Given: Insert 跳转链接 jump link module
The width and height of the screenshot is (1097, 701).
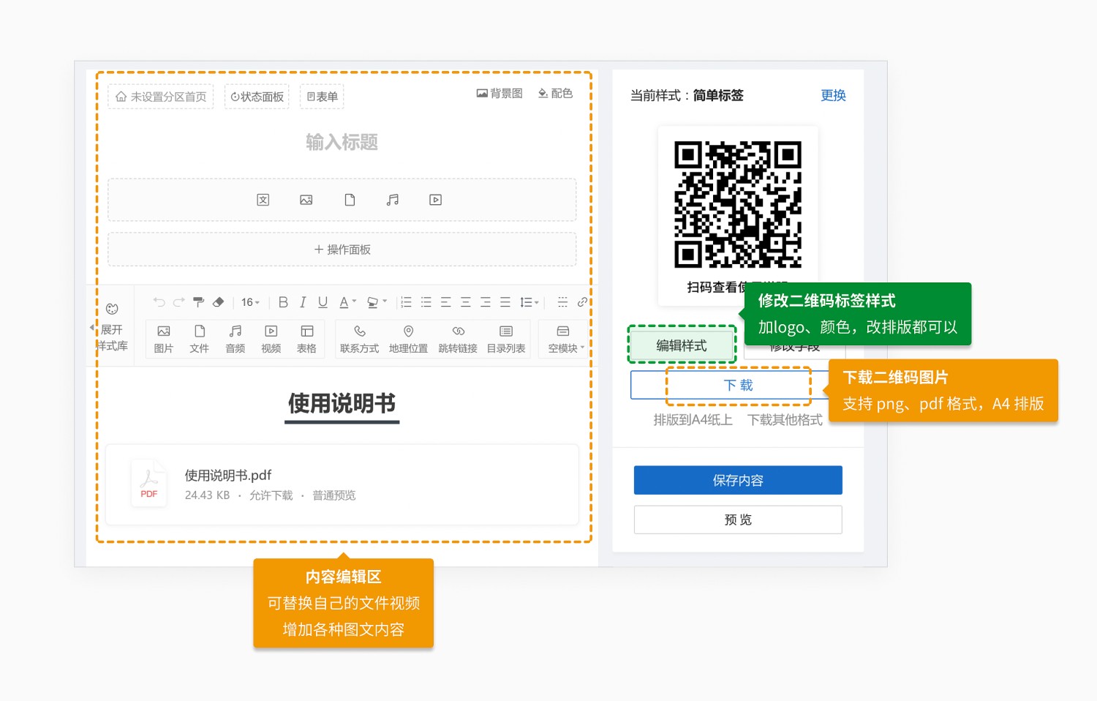Looking at the screenshot, I should pyautogui.click(x=458, y=339).
